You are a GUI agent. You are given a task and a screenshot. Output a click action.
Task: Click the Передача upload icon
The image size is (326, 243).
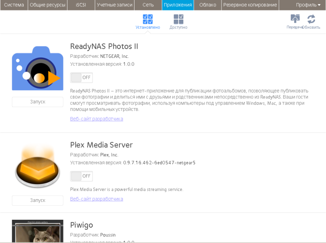click(295, 19)
